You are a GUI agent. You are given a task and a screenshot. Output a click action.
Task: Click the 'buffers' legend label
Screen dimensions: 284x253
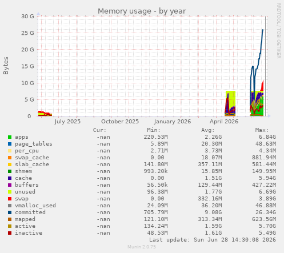coord(27,185)
